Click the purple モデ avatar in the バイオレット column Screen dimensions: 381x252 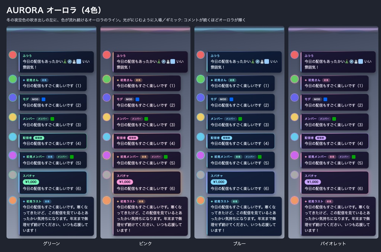295,98
